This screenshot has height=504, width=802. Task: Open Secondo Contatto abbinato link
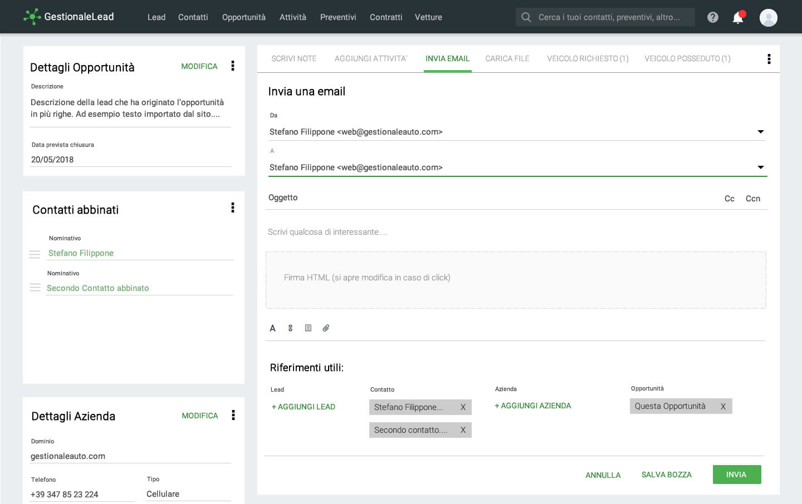[x=98, y=288]
